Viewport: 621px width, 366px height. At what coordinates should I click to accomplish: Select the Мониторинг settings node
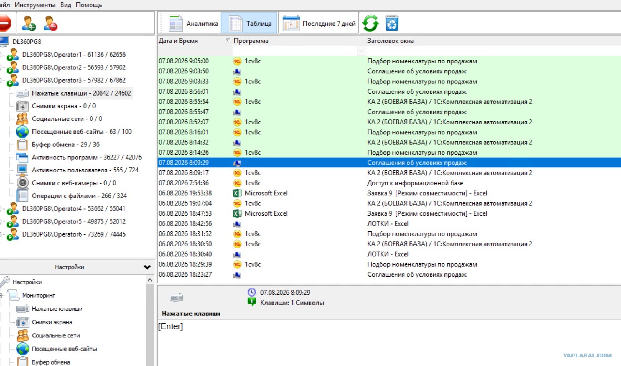point(39,295)
